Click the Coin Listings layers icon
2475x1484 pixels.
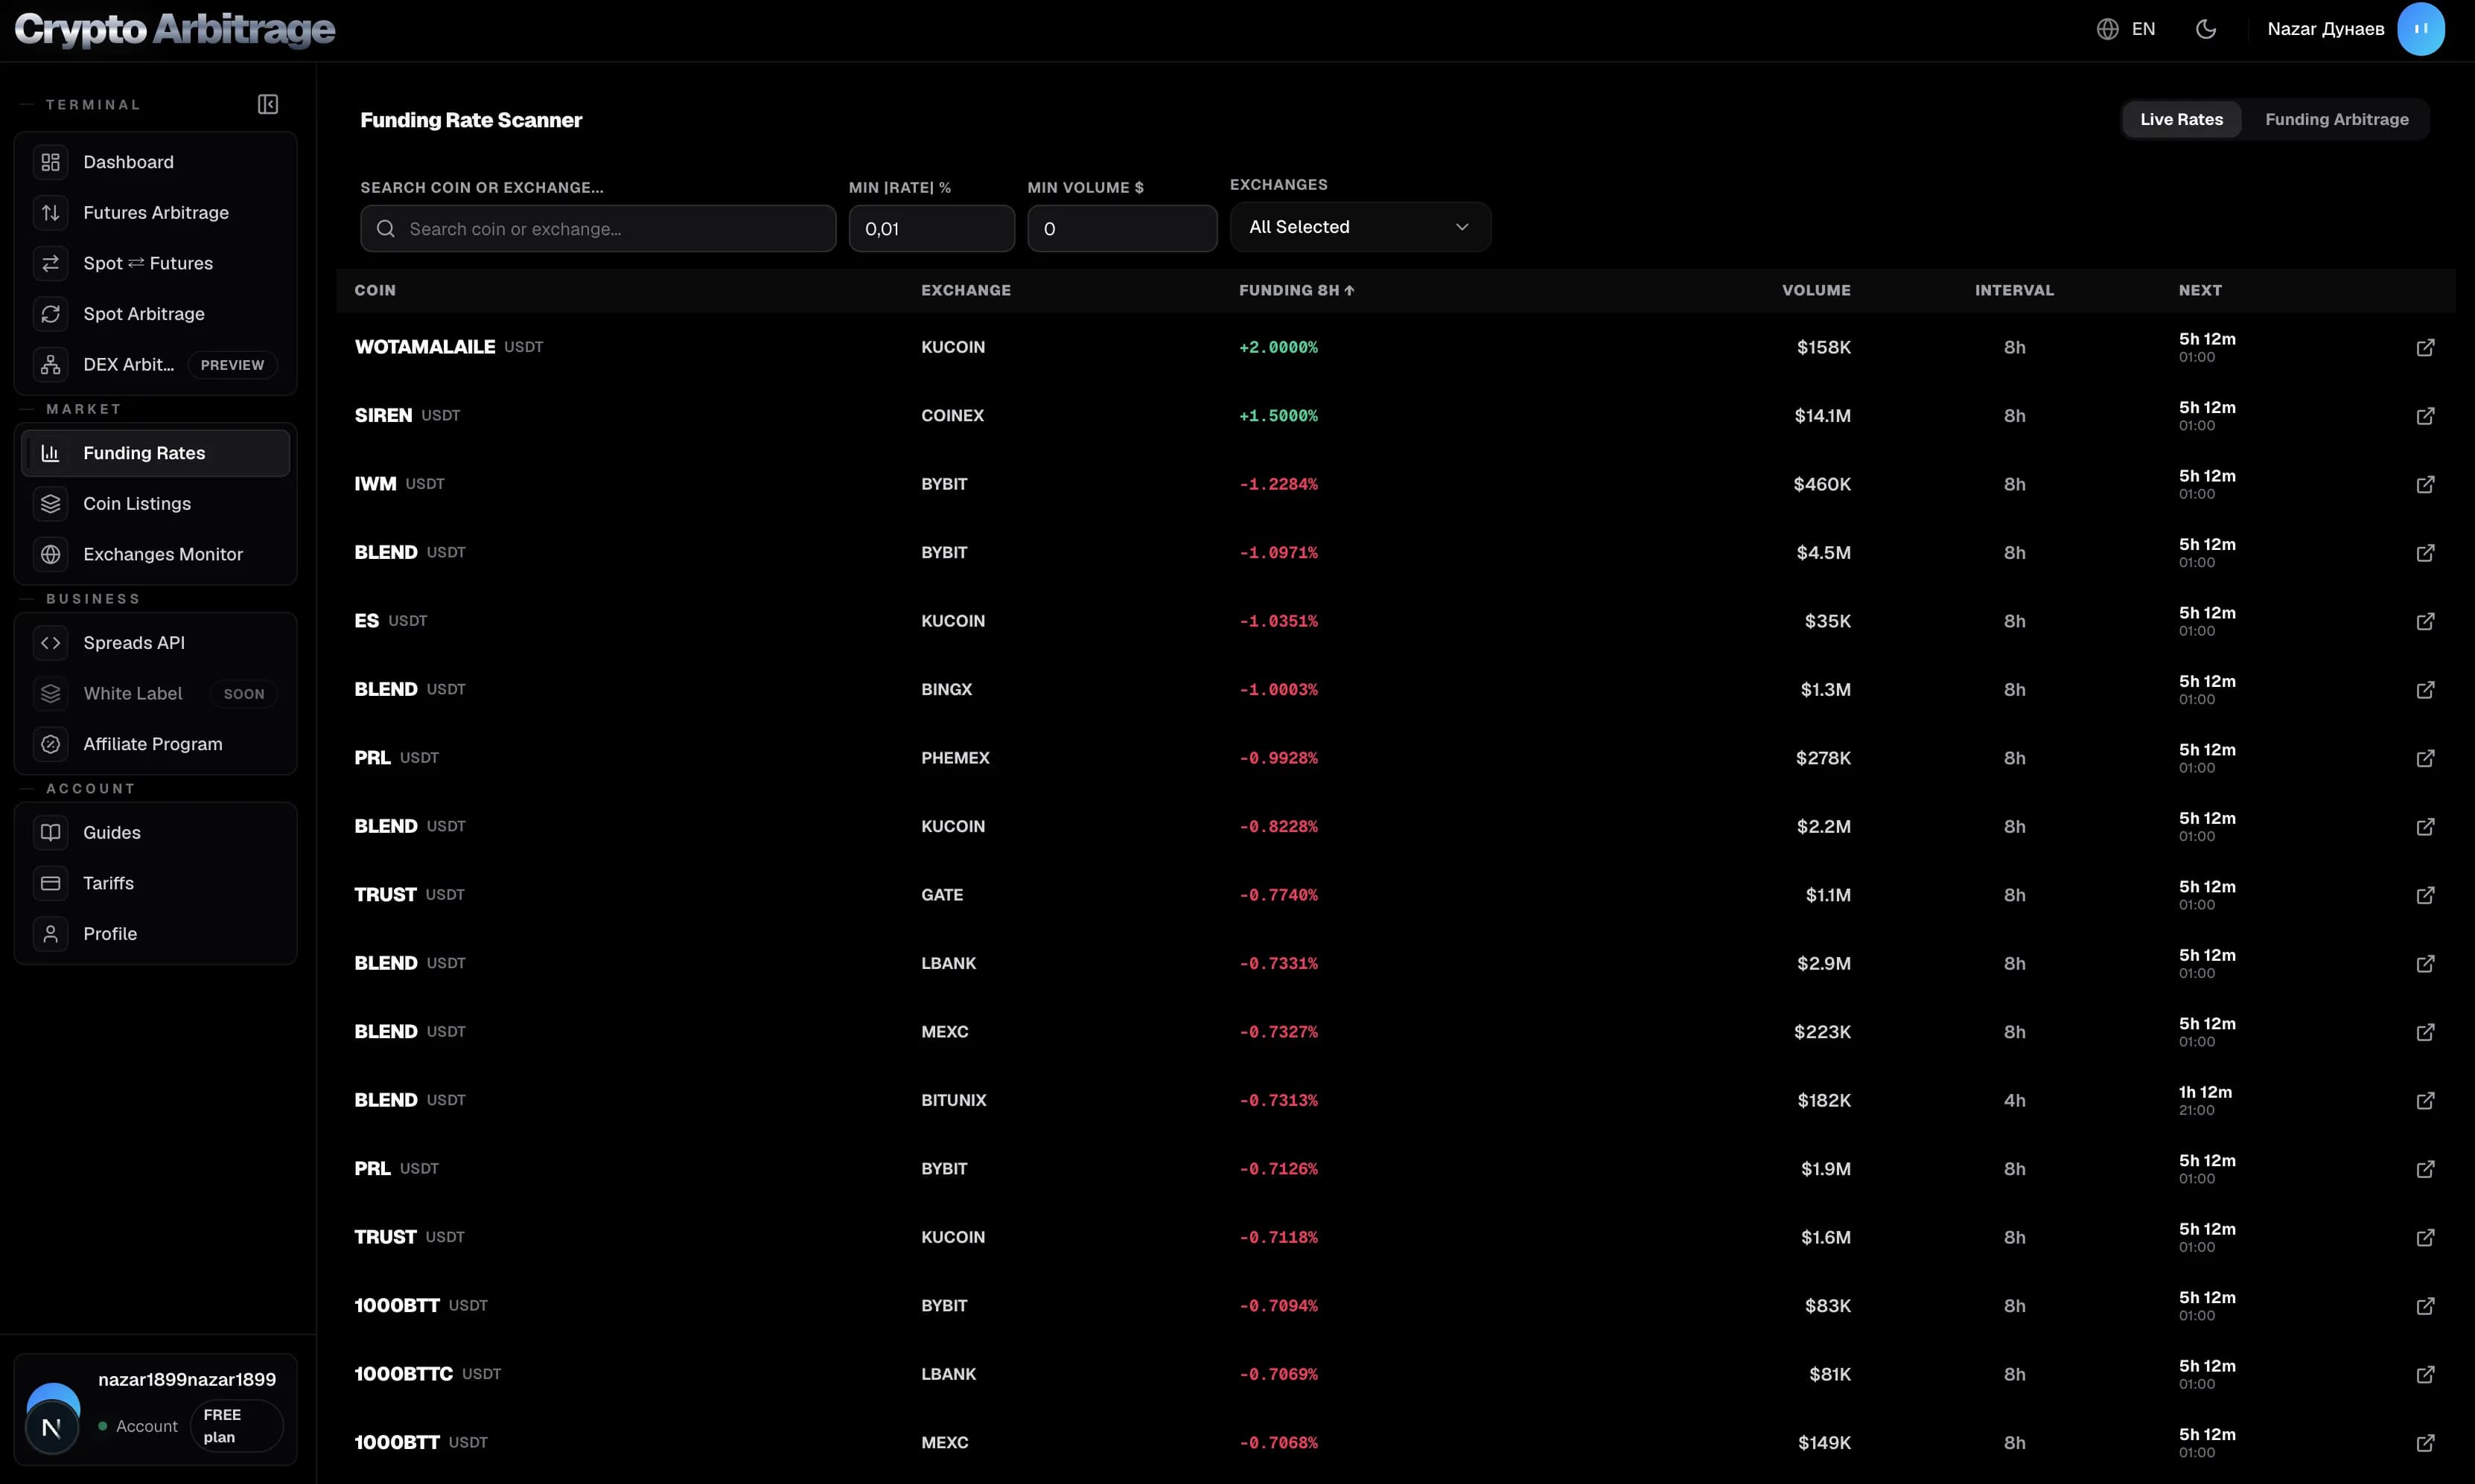click(x=50, y=503)
